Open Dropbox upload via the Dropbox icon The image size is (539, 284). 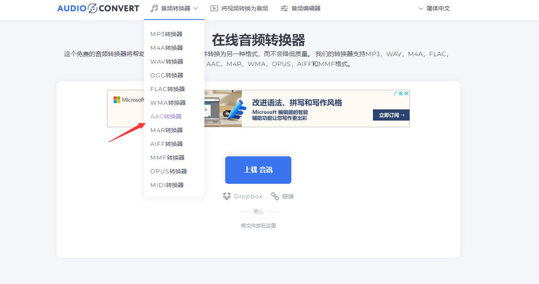227,196
